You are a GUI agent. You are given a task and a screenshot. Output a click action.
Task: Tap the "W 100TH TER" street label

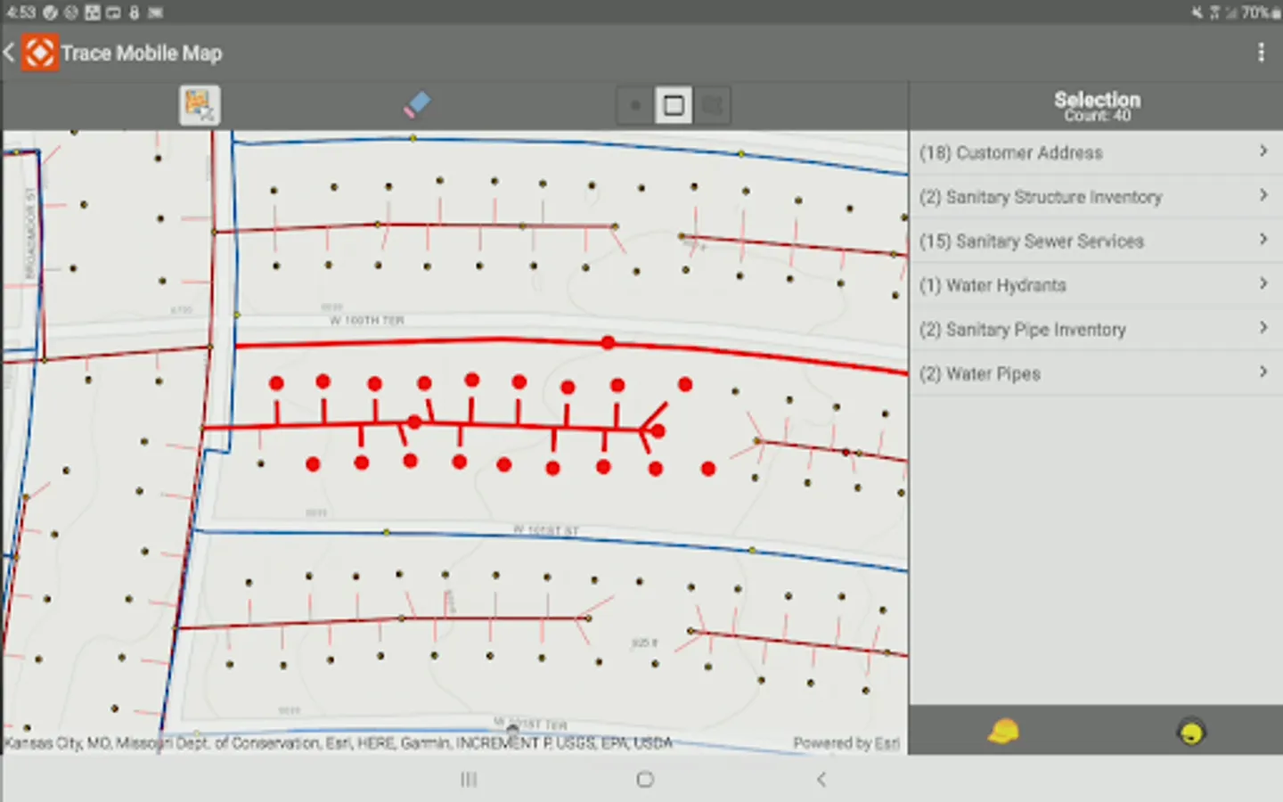(x=367, y=320)
